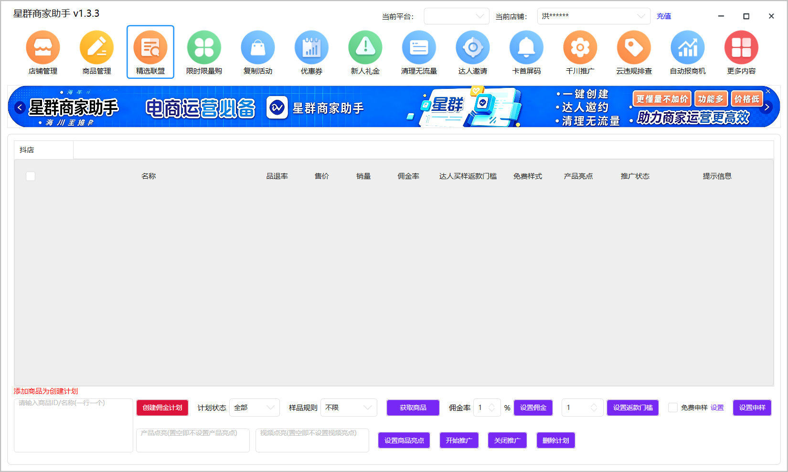Click the 销量 column header
788x472 pixels.
click(x=363, y=176)
